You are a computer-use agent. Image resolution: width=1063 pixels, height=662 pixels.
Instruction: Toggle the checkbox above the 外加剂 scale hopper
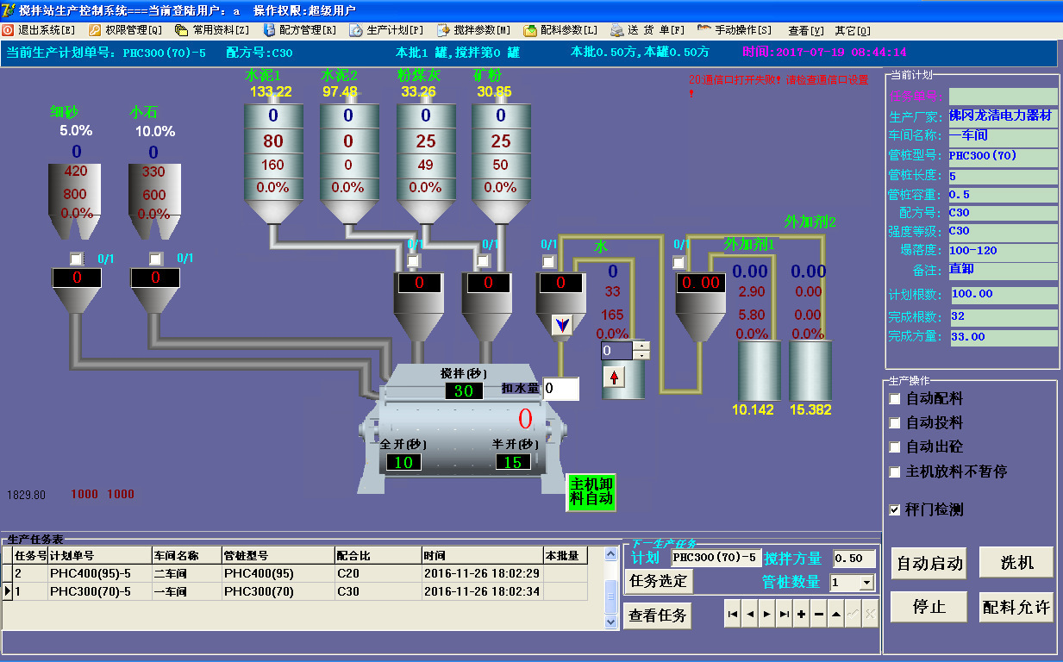[679, 262]
